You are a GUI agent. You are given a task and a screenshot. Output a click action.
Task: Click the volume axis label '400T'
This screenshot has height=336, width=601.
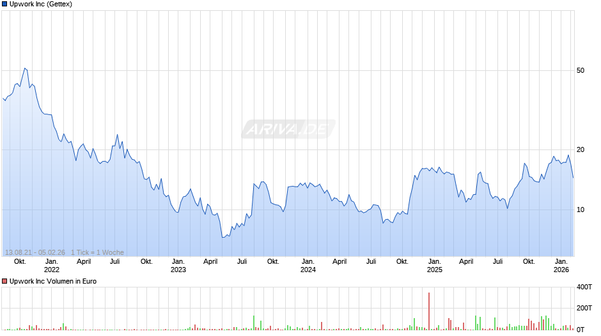click(x=584, y=287)
